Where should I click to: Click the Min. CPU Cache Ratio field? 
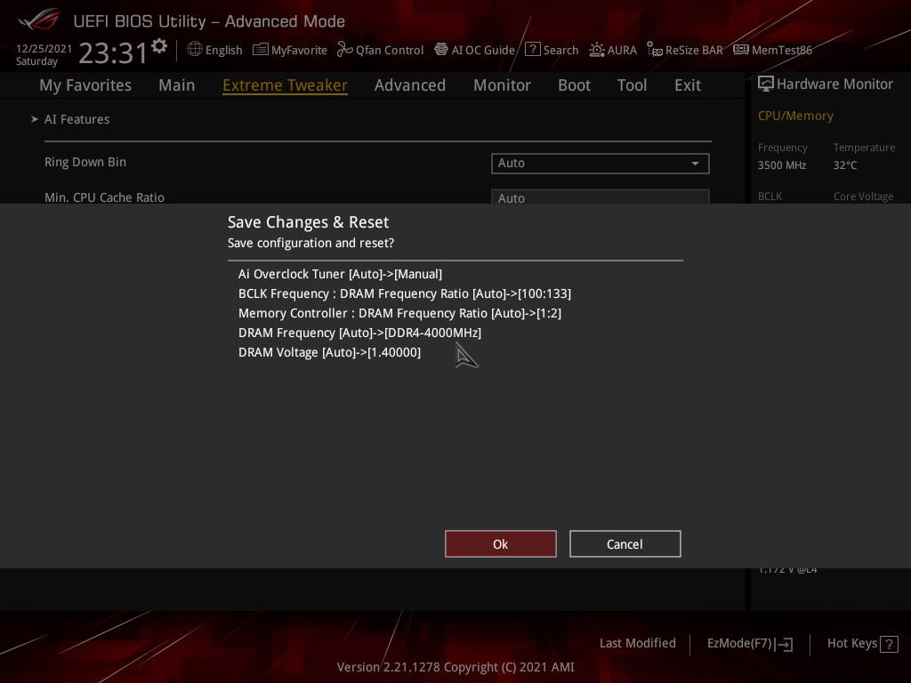[x=600, y=197]
